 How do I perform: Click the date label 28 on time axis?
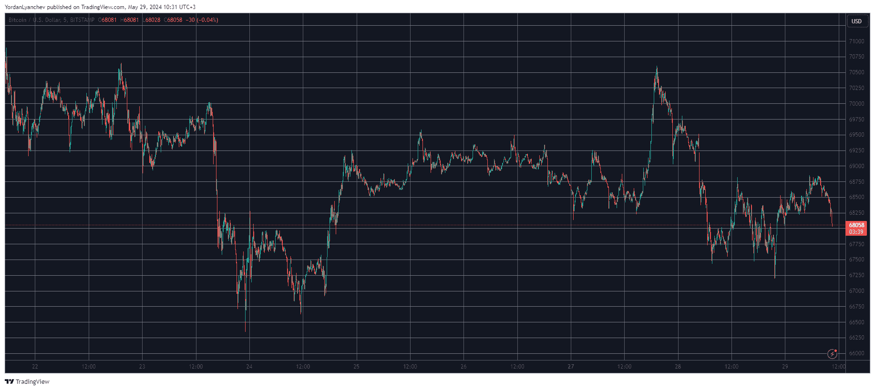point(678,367)
